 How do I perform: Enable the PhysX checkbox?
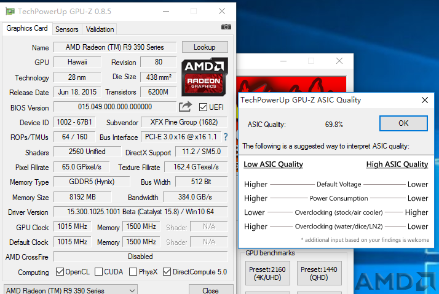133,272
